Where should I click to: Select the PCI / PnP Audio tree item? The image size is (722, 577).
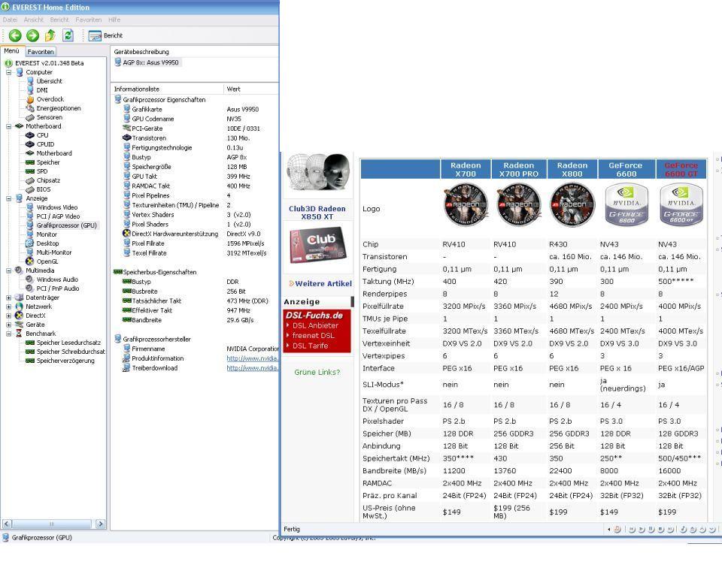(58, 288)
